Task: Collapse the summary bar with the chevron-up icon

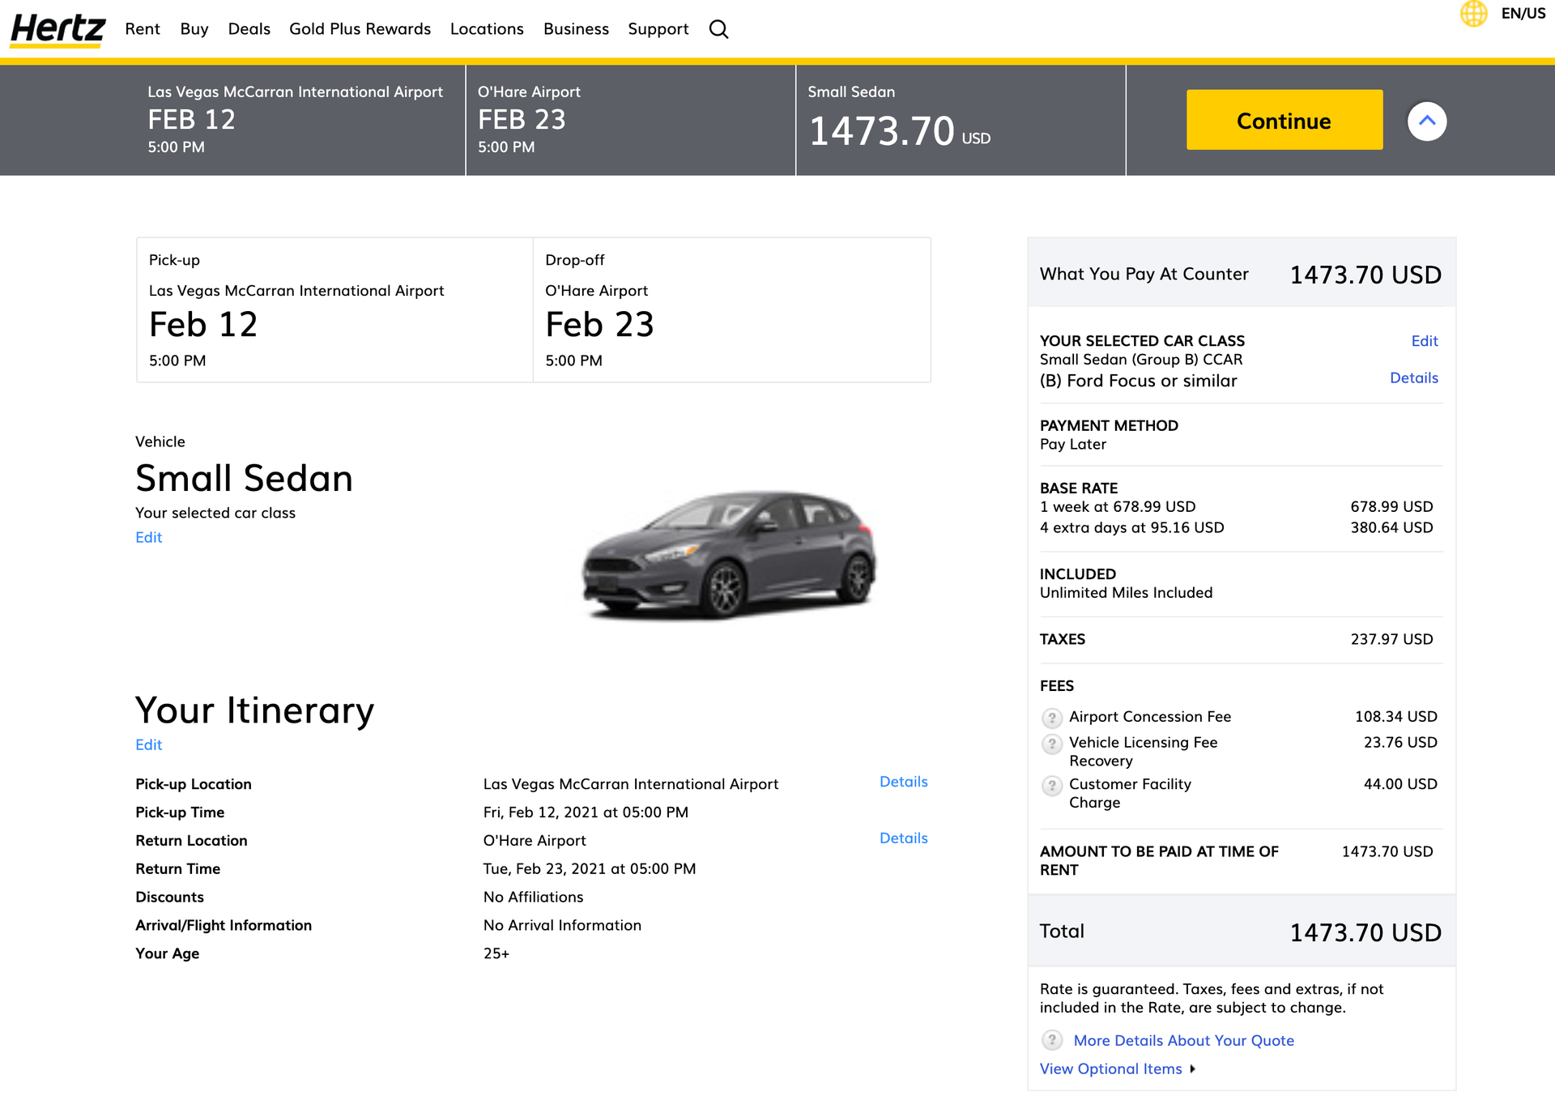Action: click(1427, 120)
